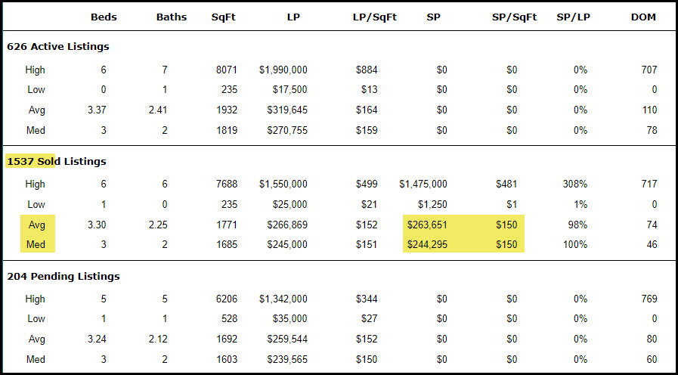Select the 769 days on market value
The width and height of the screenshot is (678, 375).
[648, 299]
